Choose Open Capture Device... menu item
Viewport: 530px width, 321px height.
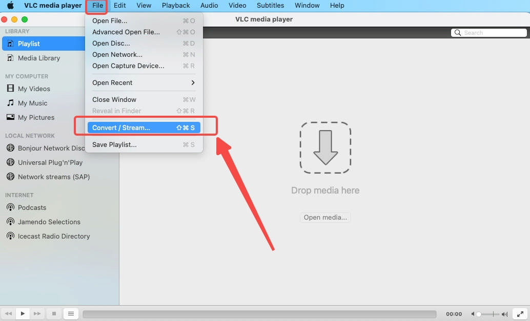[x=144, y=66]
